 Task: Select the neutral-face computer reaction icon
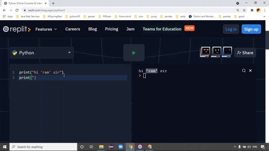(x=216, y=52)
